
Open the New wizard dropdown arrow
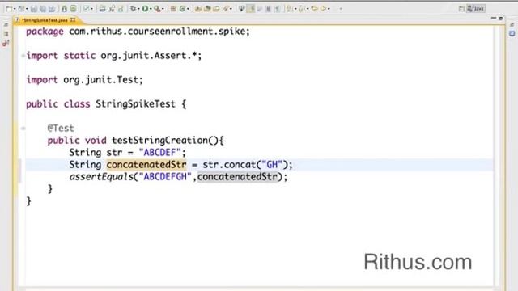tap(15, 9)
